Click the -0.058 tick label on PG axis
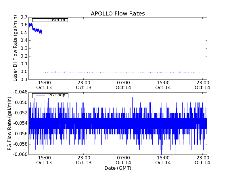Viewport: 230px width, 172px height. pos(20,144)
